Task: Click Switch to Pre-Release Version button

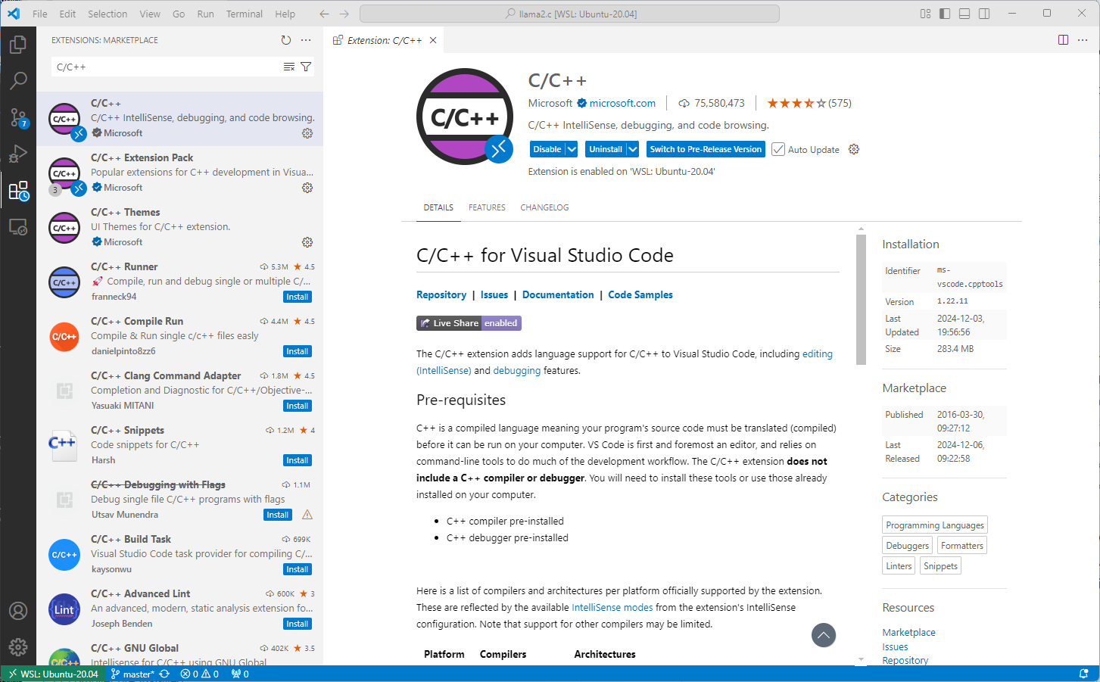Action: point(706,149)
